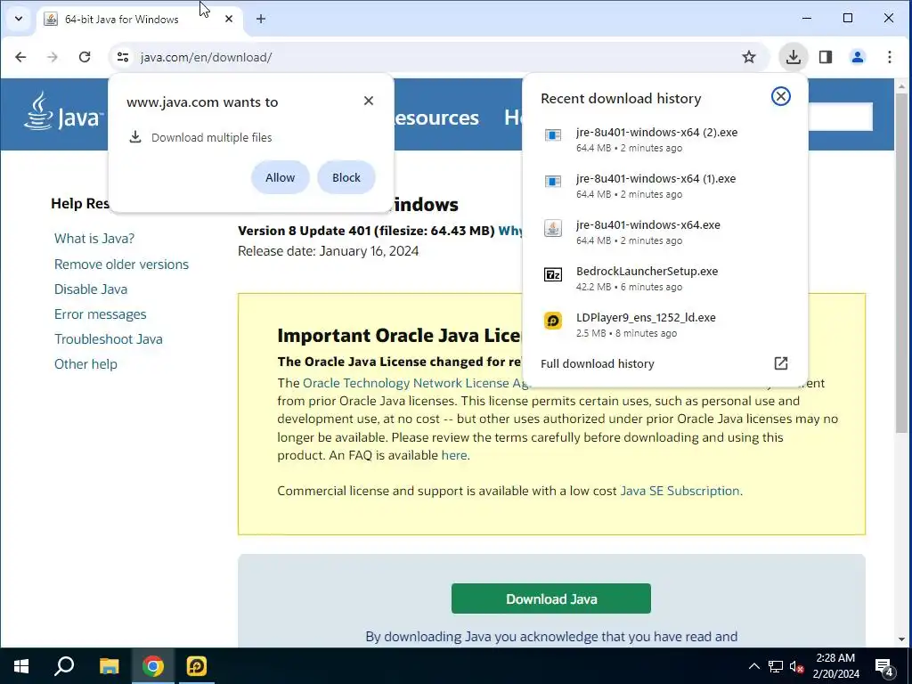
Task: Open site information icon in address bar
Action: click(123, 57)
